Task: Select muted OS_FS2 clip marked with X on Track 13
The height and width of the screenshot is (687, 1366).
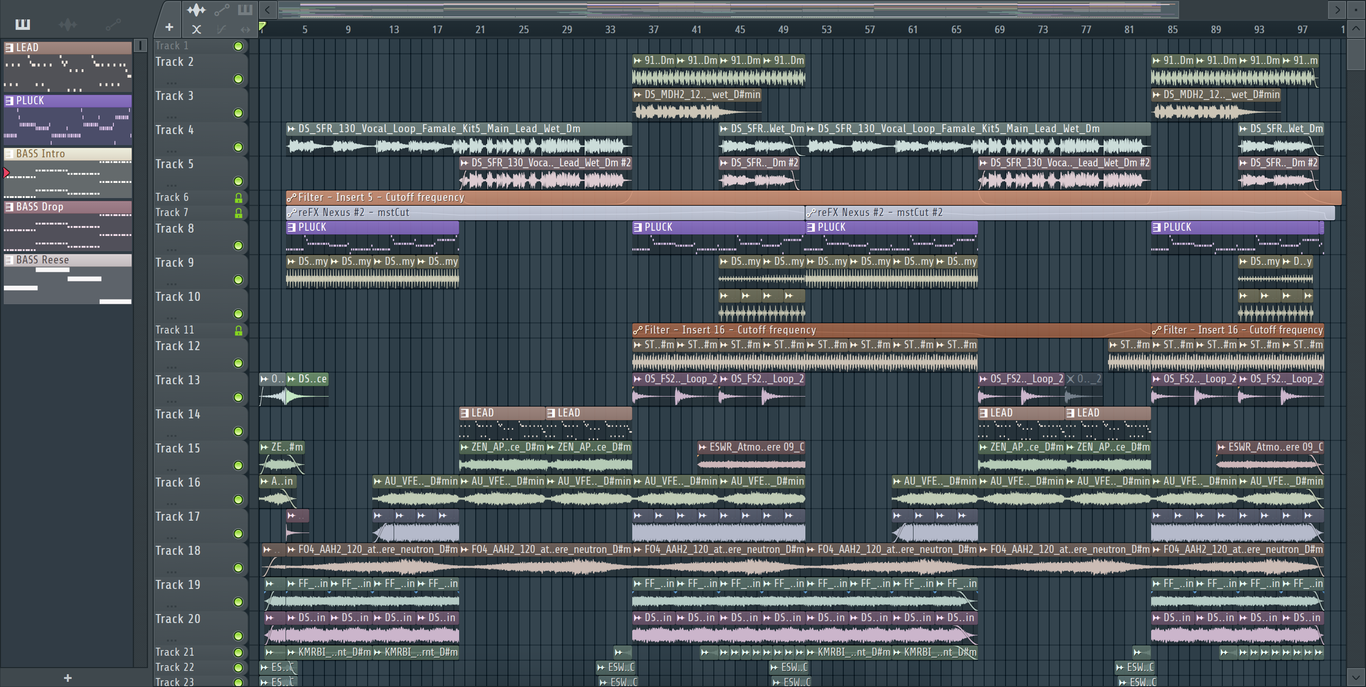Action: tap(1083, 389)
